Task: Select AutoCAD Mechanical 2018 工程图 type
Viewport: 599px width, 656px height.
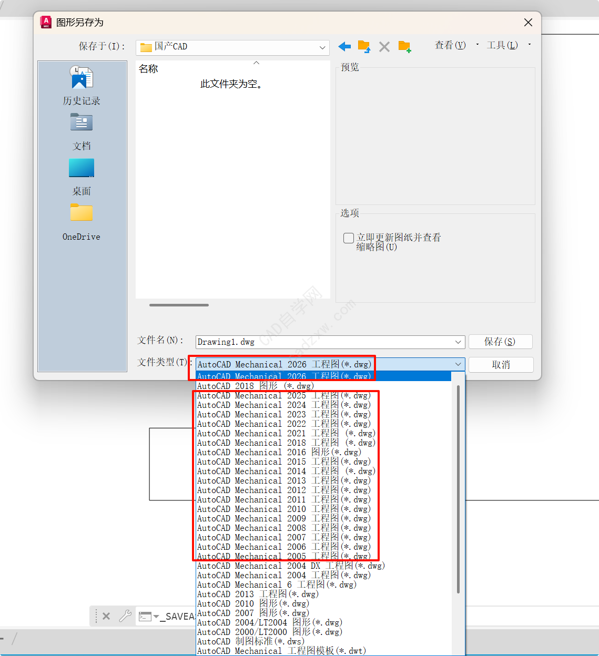Action: (x=323, y=443)
